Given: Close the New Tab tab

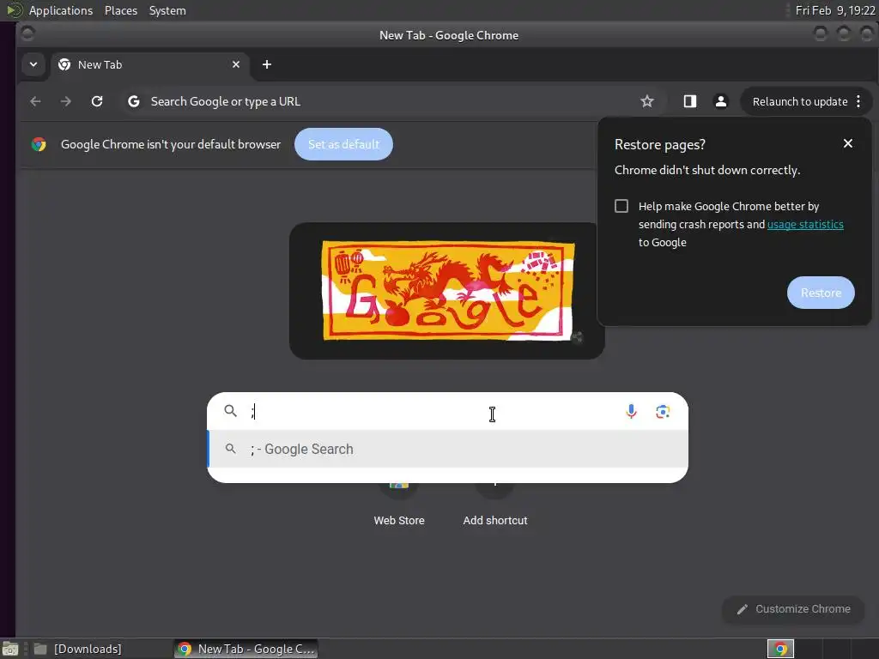Looking at the screenshot, I should point(236,64).
